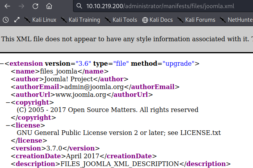The image size is (253, 168).
Task: Reload the page with refresh icon
Action: point(35,6)
